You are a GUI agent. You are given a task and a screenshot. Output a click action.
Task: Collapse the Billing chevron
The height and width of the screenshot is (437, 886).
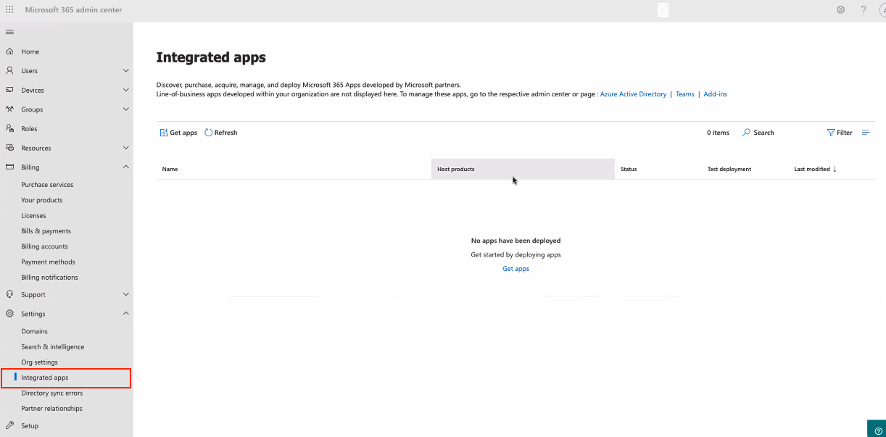126,167
